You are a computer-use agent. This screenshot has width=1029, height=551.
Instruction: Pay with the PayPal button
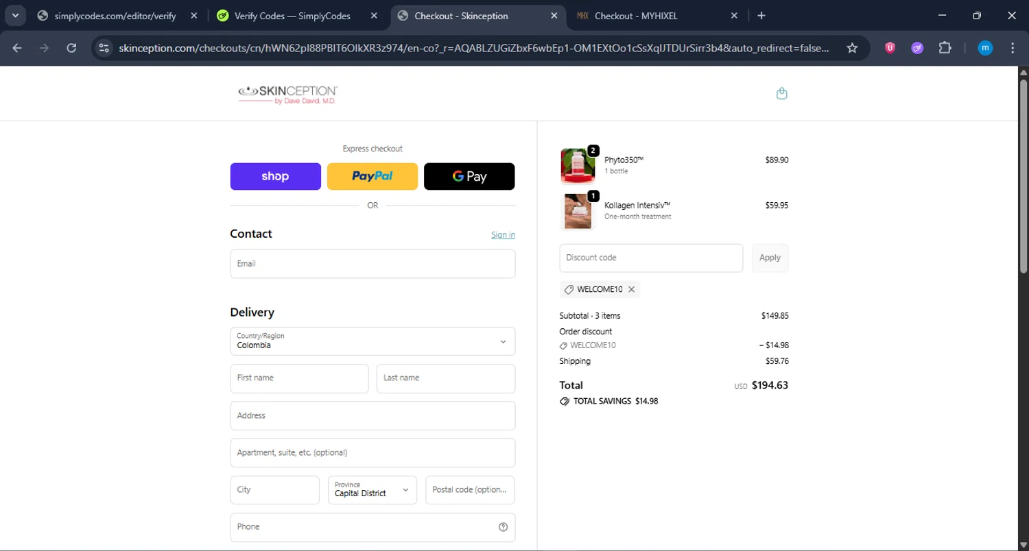372,176
